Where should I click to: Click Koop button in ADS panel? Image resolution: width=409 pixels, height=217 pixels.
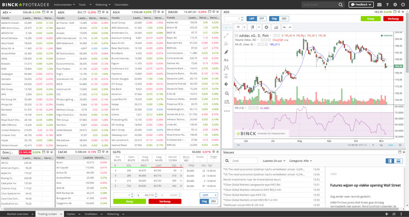point(370,19)
